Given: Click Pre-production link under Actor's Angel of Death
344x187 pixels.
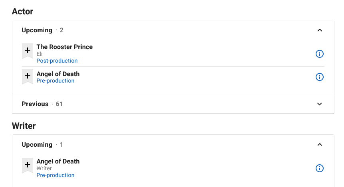Looking at the screenshot, I should coord(55,81).
